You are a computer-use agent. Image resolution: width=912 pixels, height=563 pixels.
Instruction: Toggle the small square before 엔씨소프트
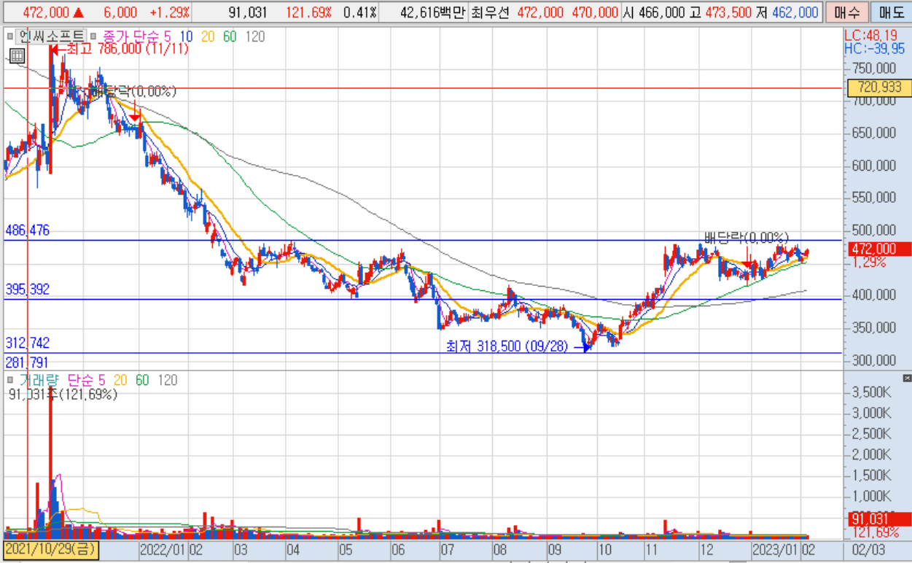coord(9,36)
